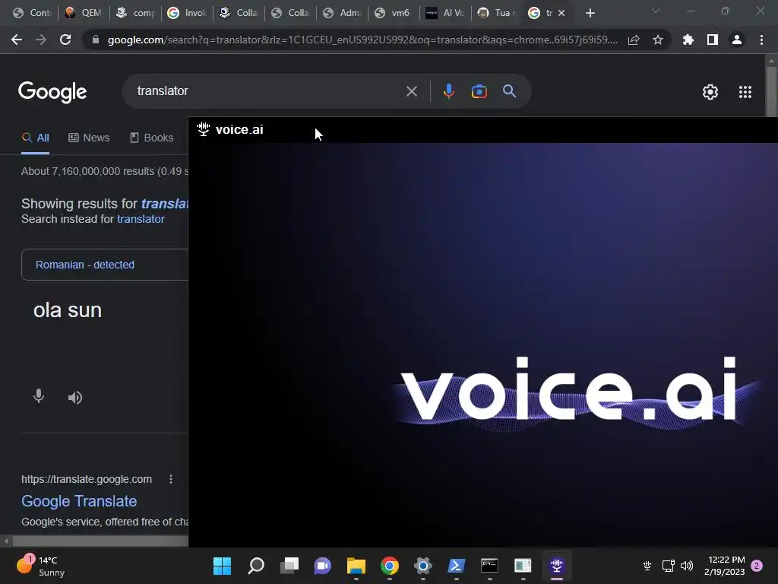This screenshot has height=584, width=778.
Task: Open Windows taskbar search
Action: (255, 566)
